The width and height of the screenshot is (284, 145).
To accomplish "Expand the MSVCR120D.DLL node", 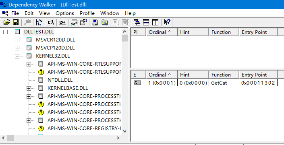I will tap(17, 40).
